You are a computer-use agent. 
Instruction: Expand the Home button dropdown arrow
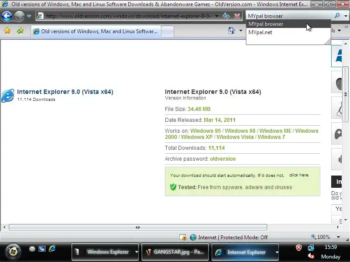tap(241, 31)
